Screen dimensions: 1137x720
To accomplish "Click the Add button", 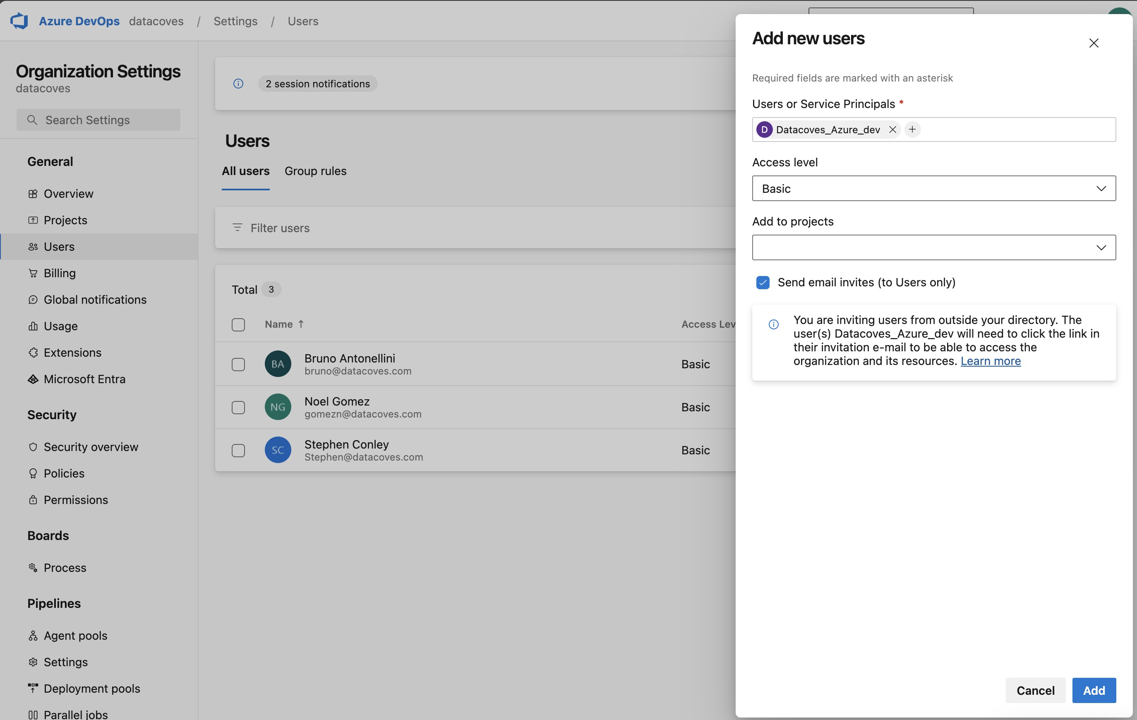I will coord(1094,690).
